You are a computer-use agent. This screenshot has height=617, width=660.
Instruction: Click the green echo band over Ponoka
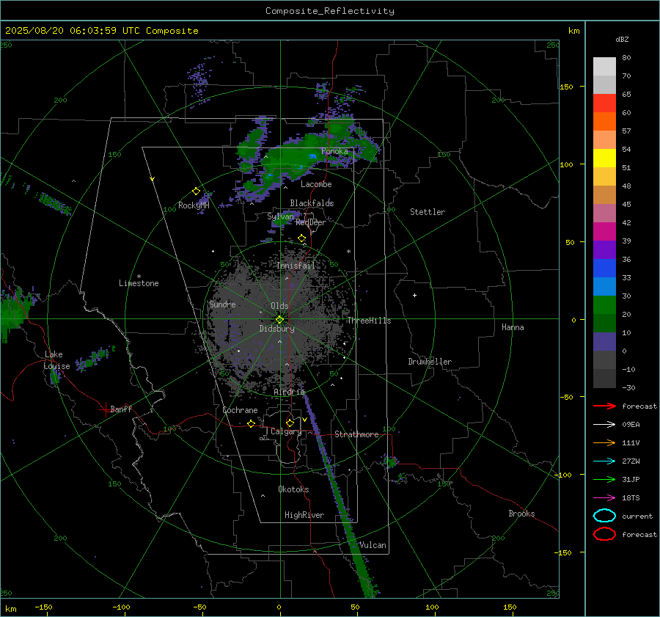(x=303, y=158)
